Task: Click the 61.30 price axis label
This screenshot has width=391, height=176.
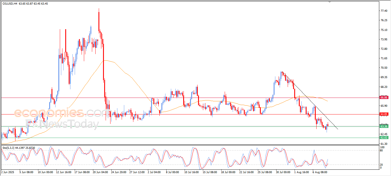Action: [x=384, y=144]
